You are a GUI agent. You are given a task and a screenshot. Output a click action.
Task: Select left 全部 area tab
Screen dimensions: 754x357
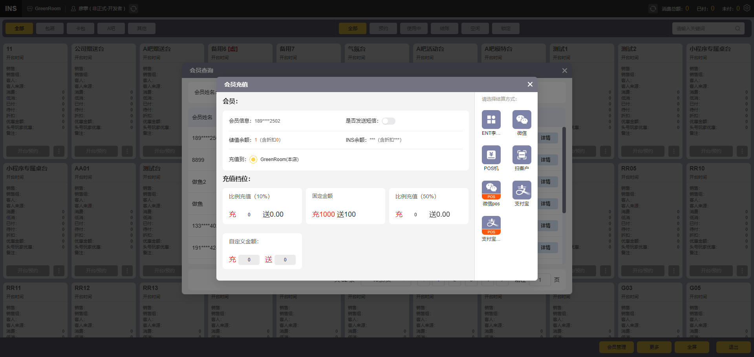[x=19, y=28]
